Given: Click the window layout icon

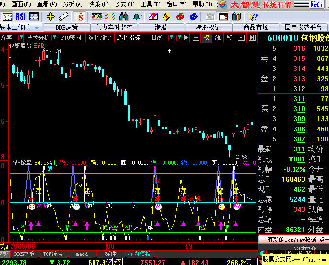Looking at the screenshot, I should coord(223,17).
